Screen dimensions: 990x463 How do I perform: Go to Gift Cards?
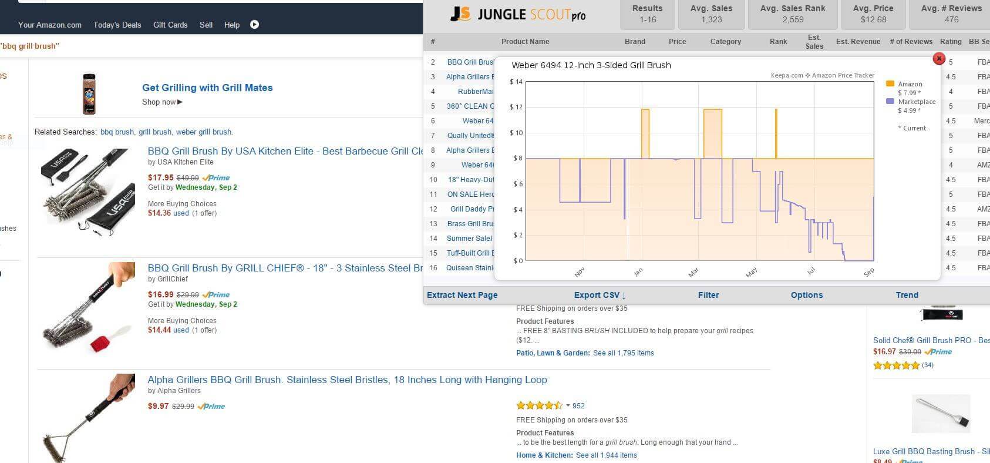(x=170, y=25)
